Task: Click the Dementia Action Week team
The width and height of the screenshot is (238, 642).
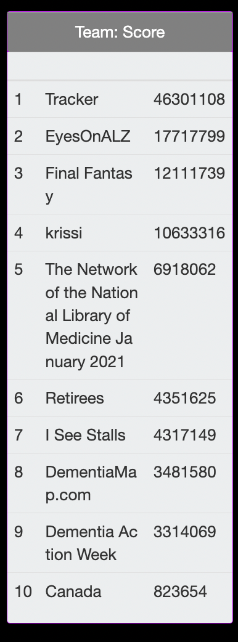Action: [91, 543]
